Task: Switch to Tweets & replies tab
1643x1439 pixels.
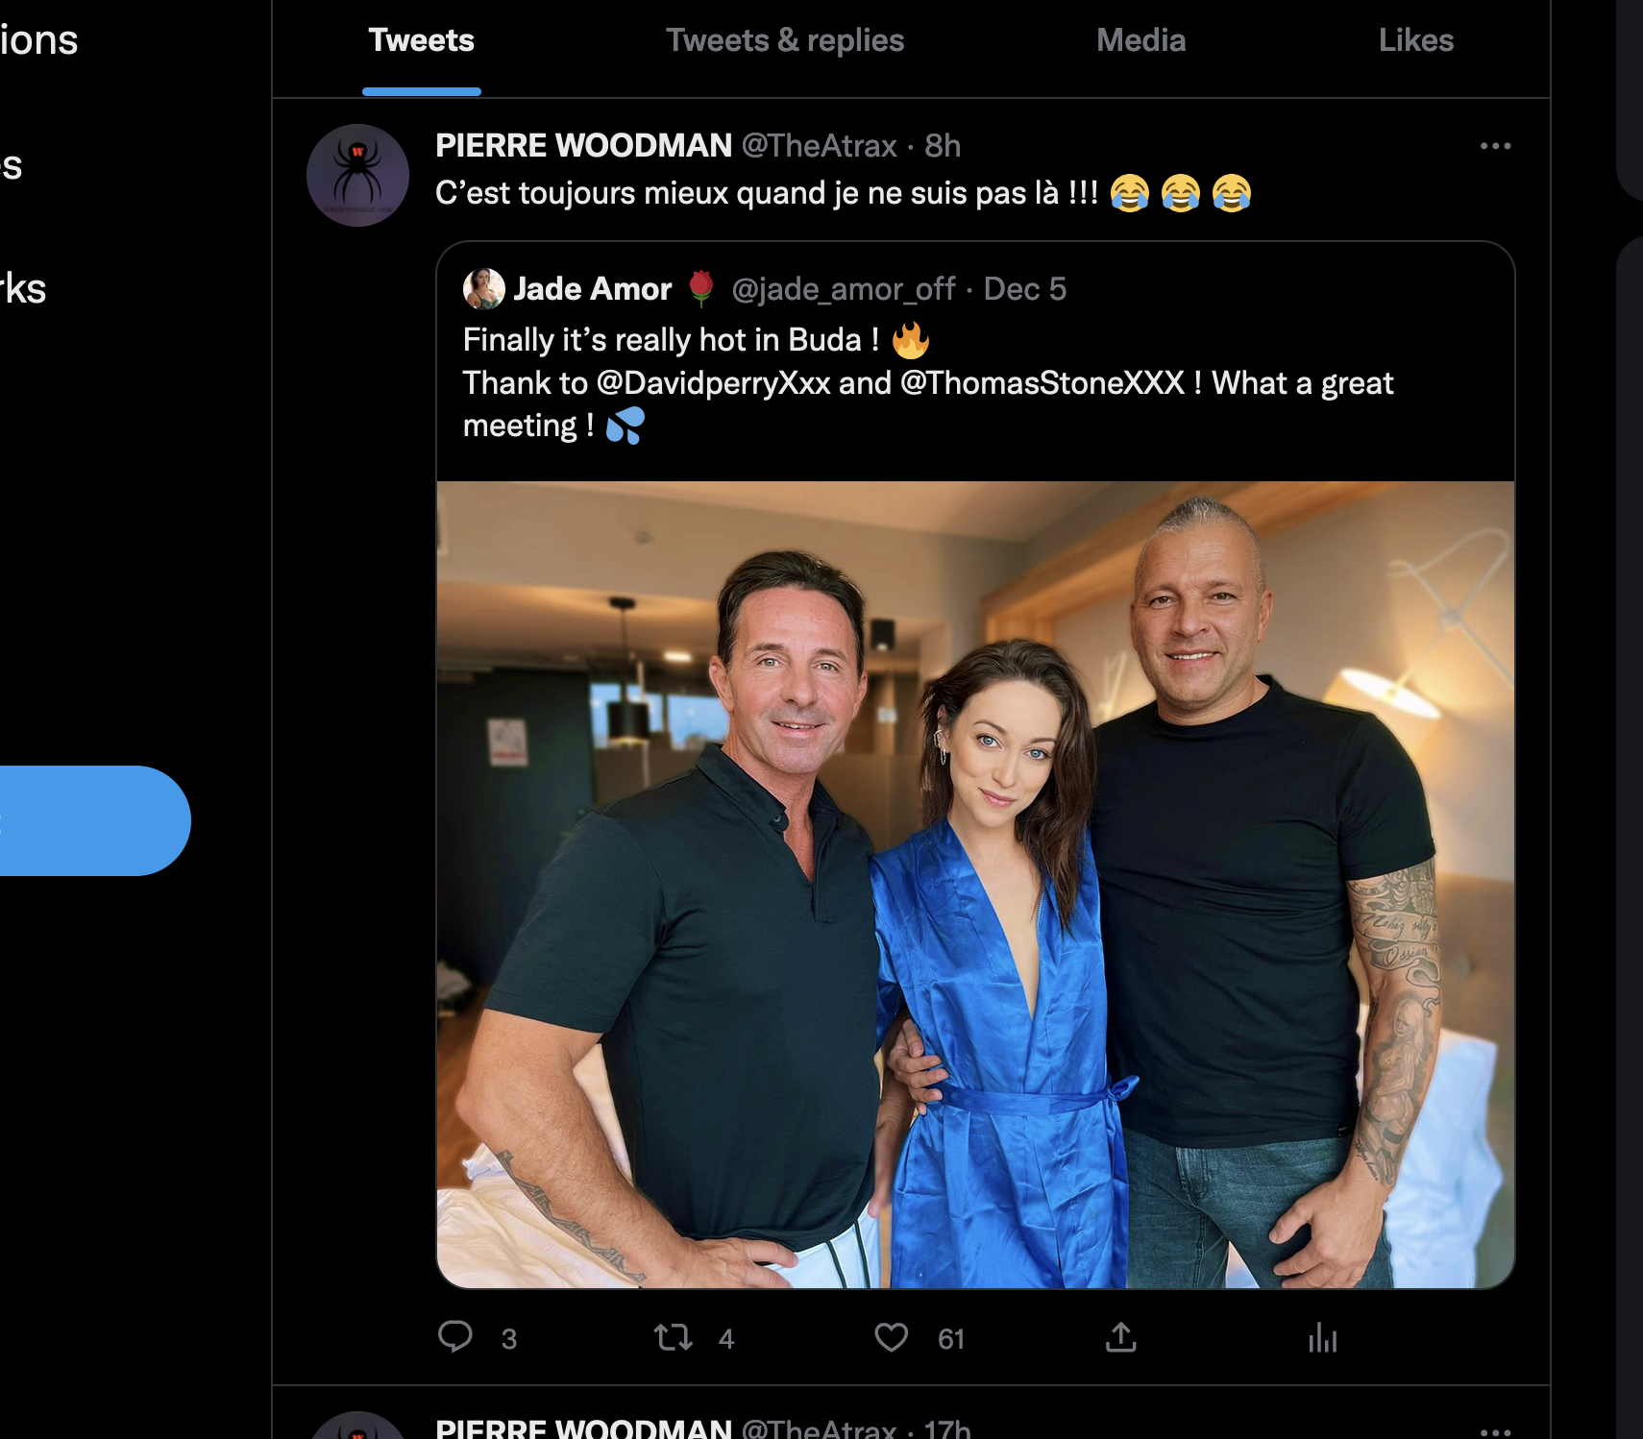Action: click(785, 40)
